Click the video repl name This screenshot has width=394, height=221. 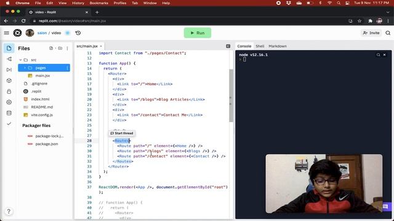click(56, 33)
